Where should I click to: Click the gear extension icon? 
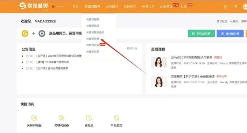(x=42, y=33)
